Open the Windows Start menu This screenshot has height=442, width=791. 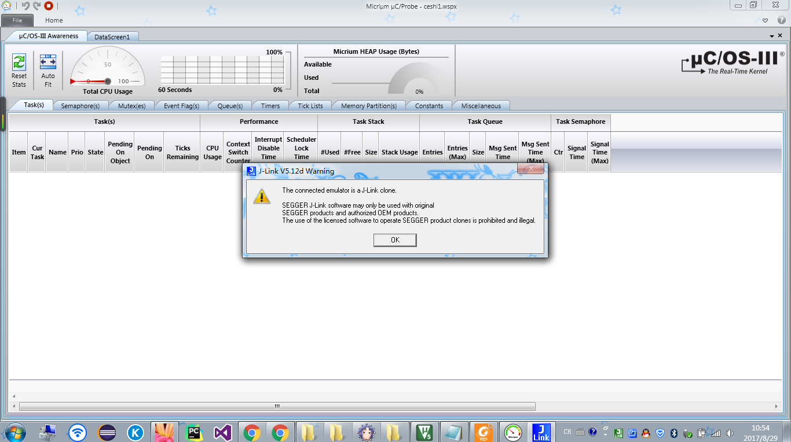point(15,432)
